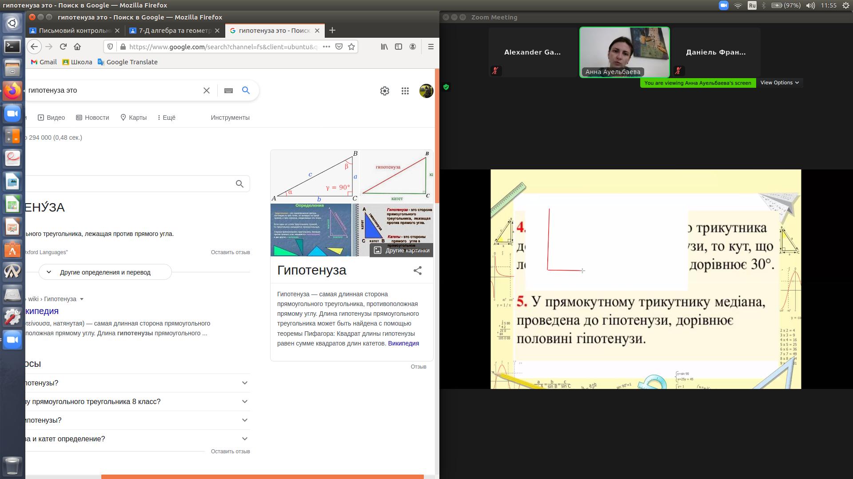Click the Firefox URL address field
Image resolution: width=853 pixels, height=479 pixels.
[222, 47]
